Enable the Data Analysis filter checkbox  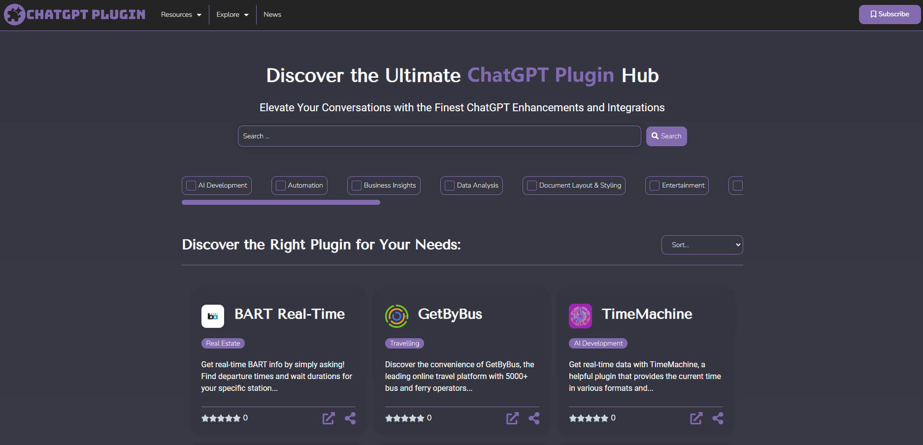(450, 186)
